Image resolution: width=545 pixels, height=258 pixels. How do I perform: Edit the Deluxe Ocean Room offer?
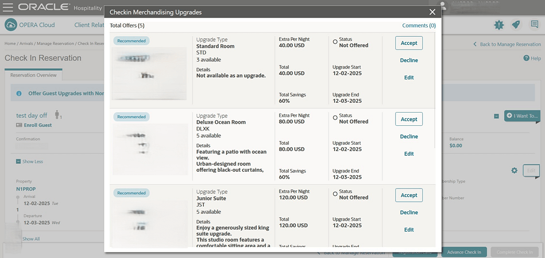(x=409, y=153)
